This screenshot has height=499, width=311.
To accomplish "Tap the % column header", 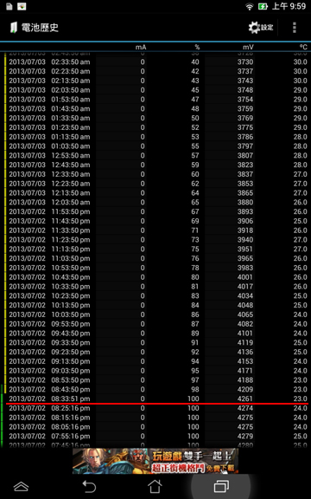I will click(x=197, y=47).
